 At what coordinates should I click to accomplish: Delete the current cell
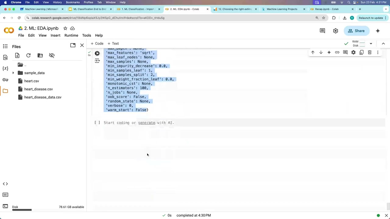370,52
